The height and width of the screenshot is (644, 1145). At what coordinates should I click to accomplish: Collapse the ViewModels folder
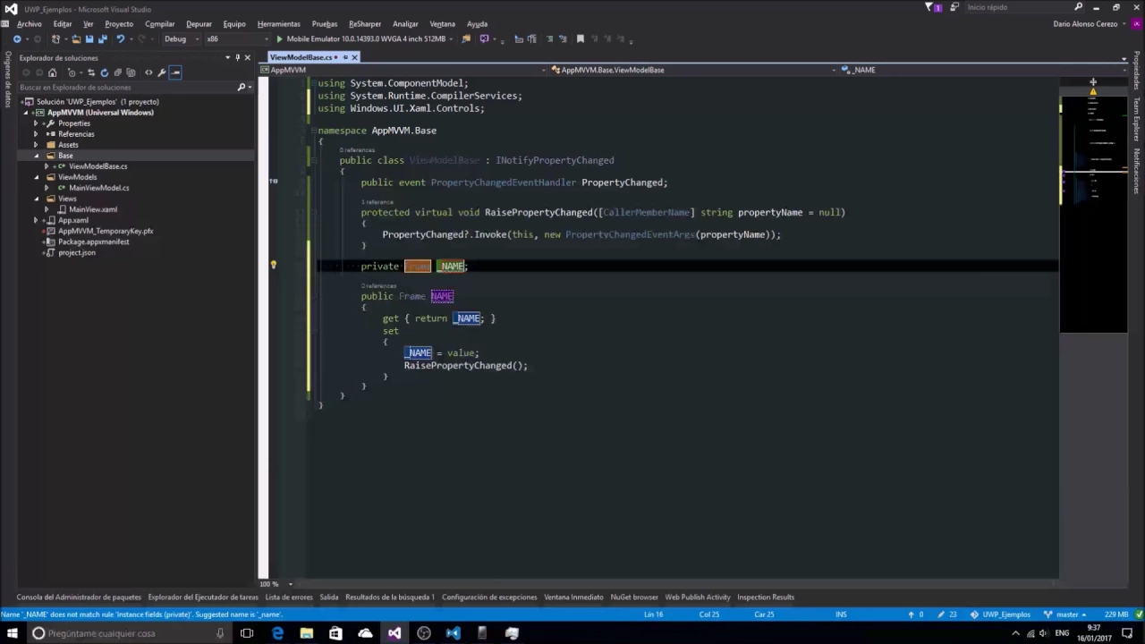coord(36,177)
